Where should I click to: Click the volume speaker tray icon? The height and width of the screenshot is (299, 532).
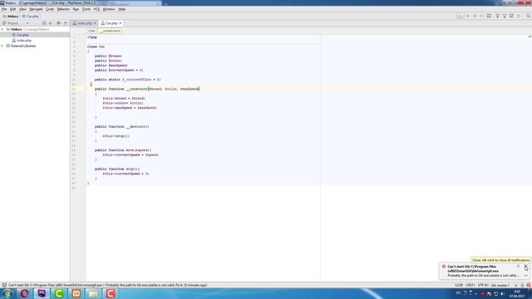[x=502, y=293]
